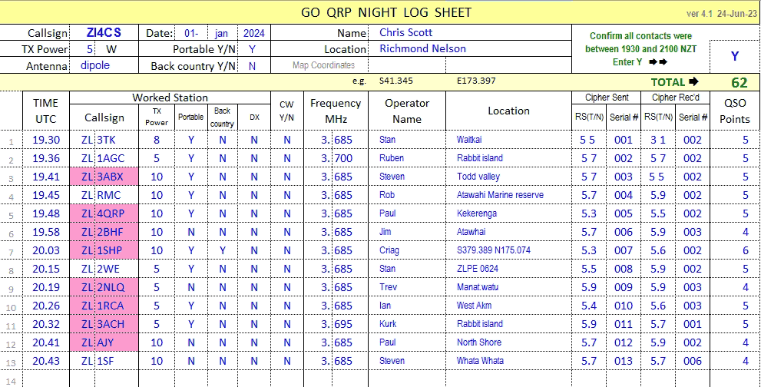Select callsign cell 1SF
The width and height of the screenshot is (761, 387).
click(x=117, y=361)
